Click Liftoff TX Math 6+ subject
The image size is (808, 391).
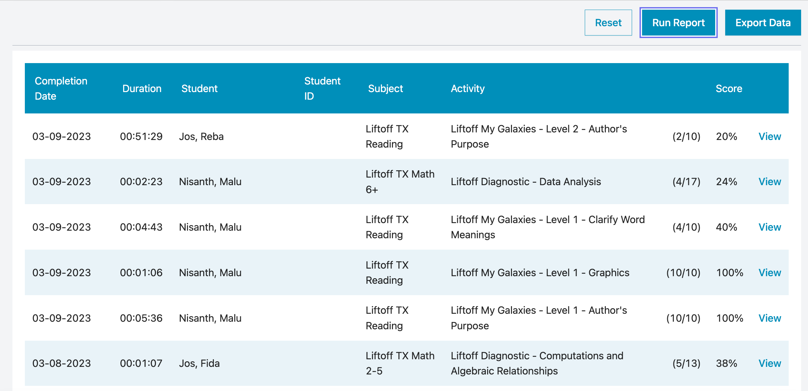point(400,182)
